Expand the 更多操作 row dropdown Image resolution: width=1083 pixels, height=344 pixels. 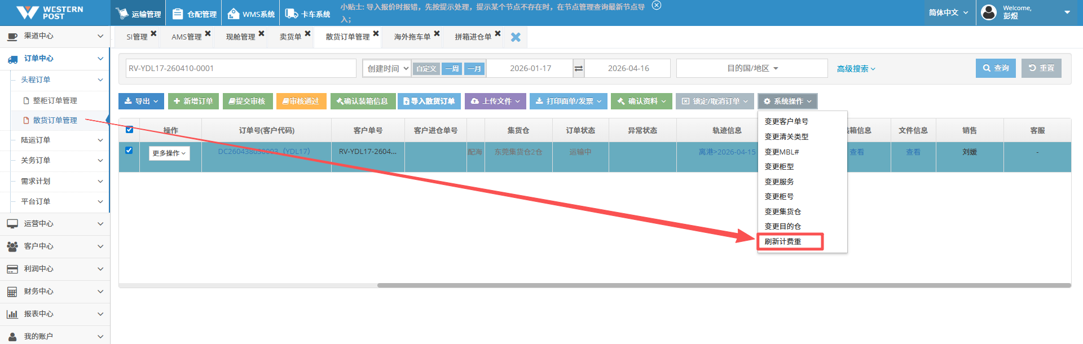(169, 153)
